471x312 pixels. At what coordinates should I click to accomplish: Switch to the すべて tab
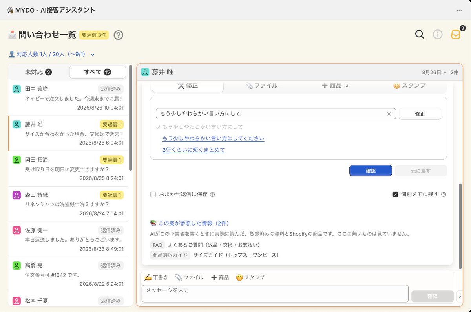point(97,72)
